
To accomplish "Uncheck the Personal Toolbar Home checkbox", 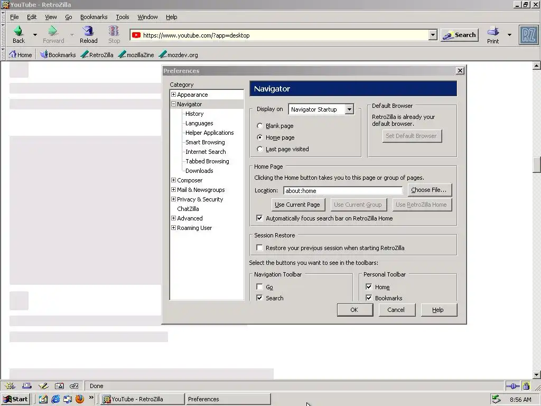I will pyautogui.click(x=369, y=287).
